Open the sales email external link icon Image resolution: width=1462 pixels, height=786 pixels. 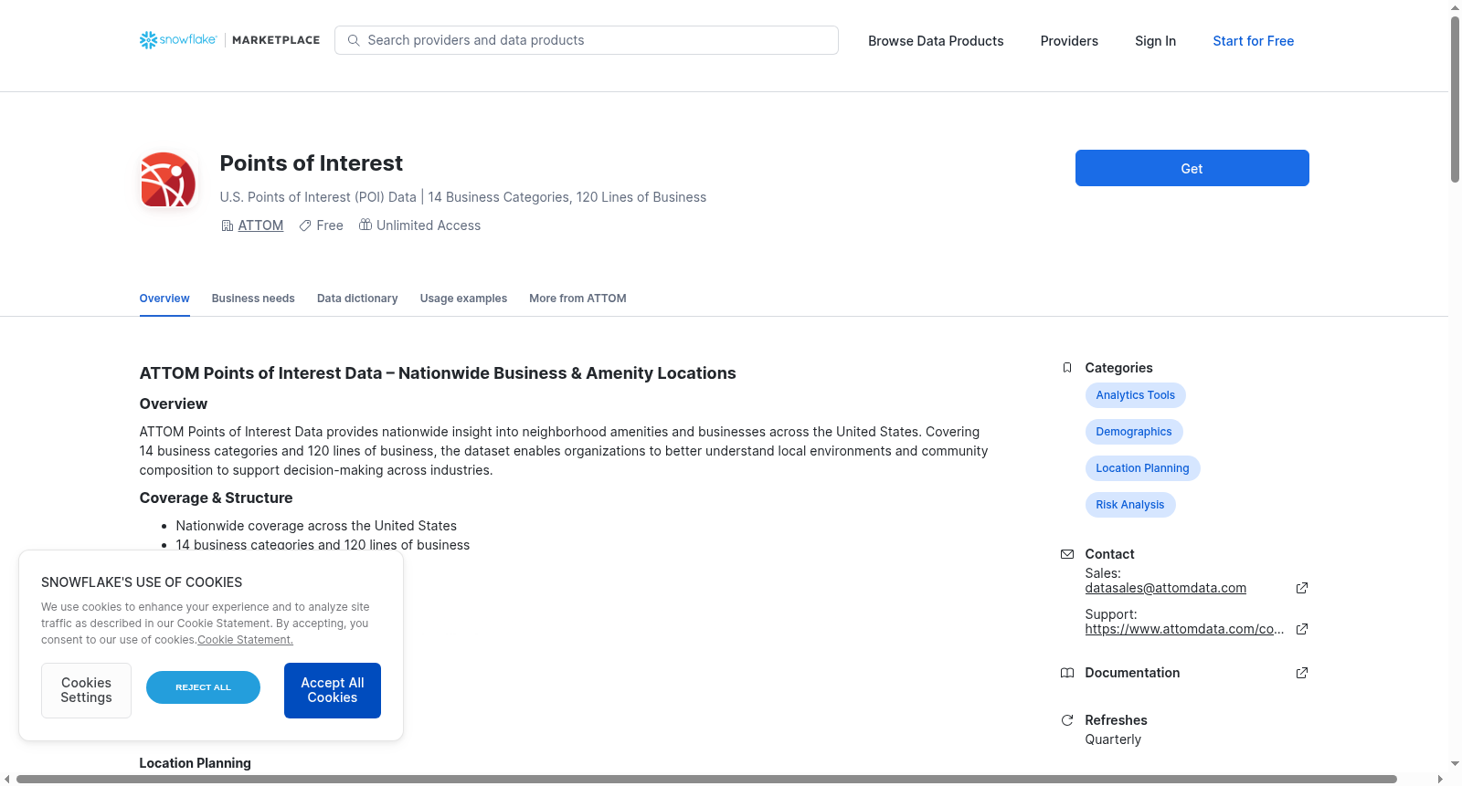1302,588
